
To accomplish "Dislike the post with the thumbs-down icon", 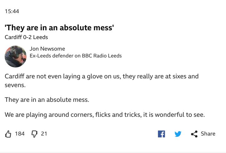I will [x=34, y=134].
